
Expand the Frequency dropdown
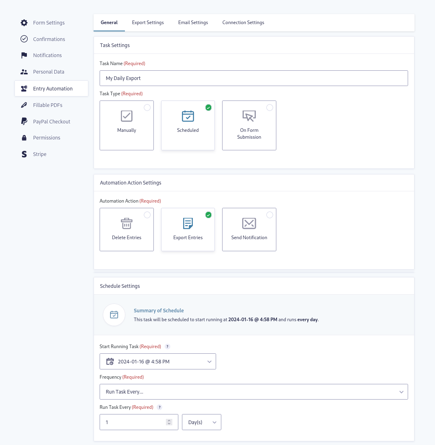(253, 392)
